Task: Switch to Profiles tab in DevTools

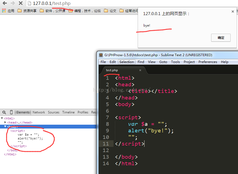Action: (x=83, y=112)
